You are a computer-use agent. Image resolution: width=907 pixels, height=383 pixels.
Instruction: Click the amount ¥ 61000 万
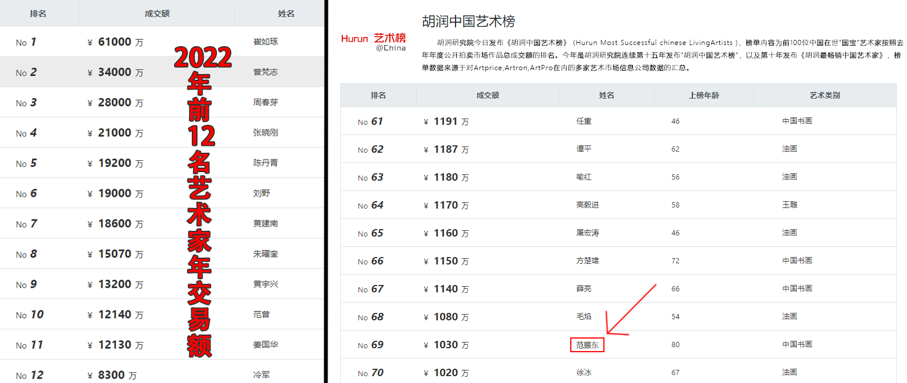(x=115, y=42)
